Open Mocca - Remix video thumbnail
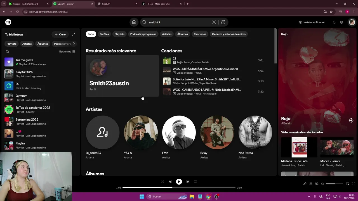 coord(337,147)
